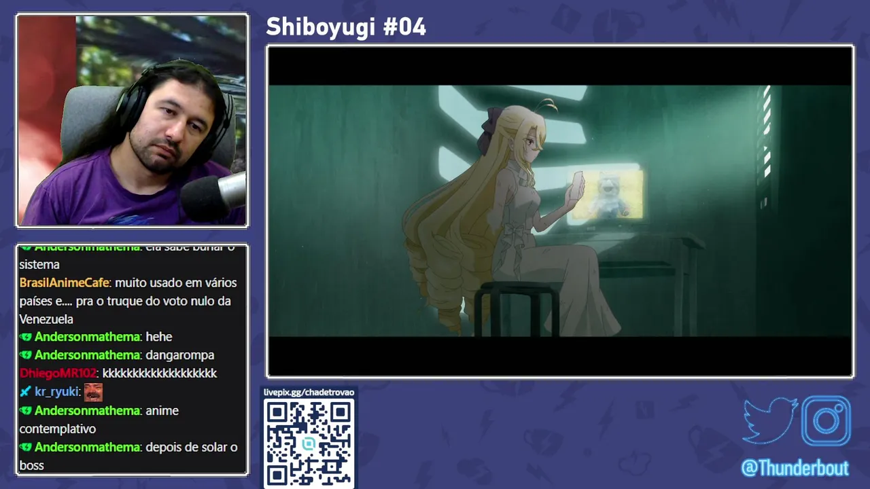Click the Instagram camera icon
Screen dimensions: 870x489
tap(826, 421)
